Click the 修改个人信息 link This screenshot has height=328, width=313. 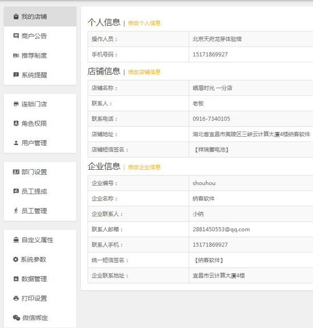145,23
